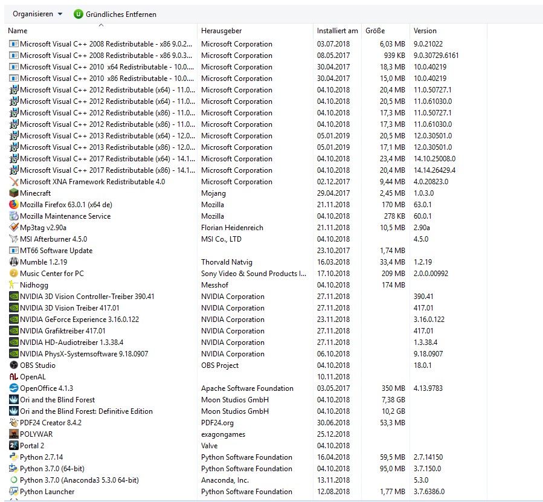Select Mp3tag v2.90a entry

point(43,227)
